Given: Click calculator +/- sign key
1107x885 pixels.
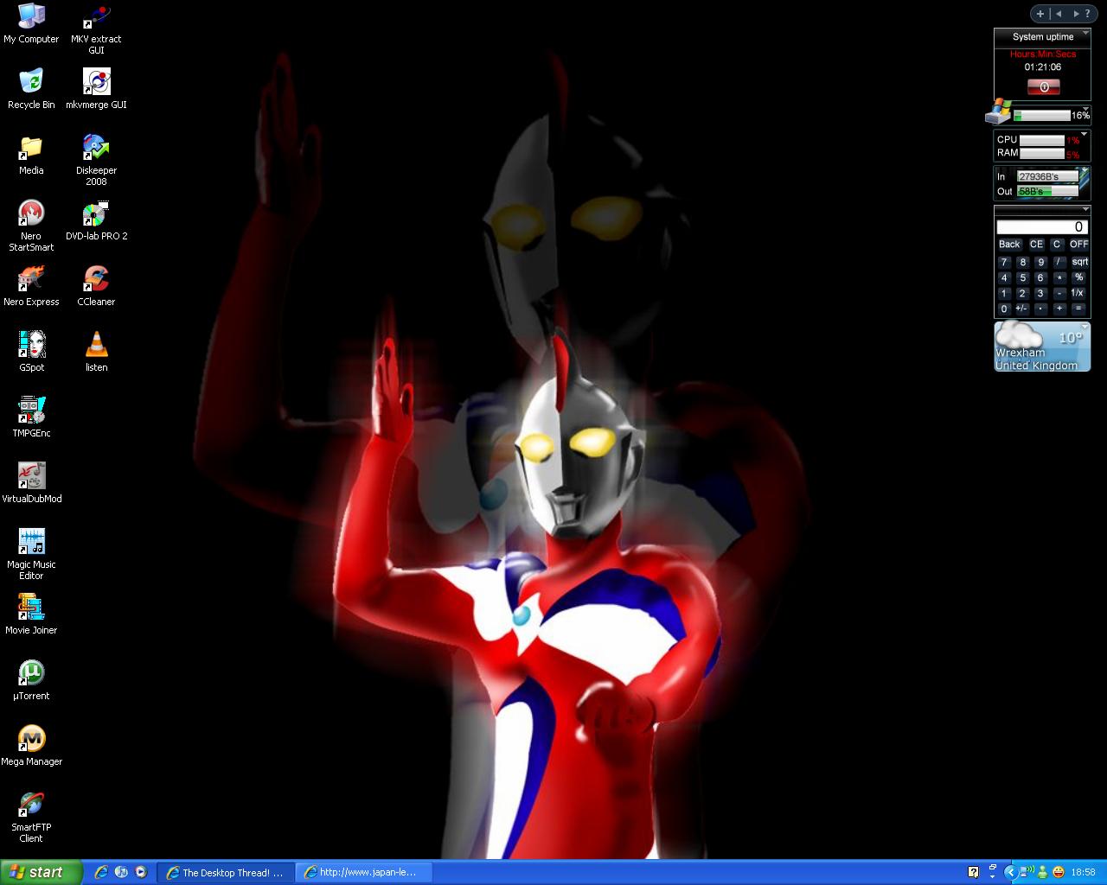Looking at the screenshot, I should (1021, 309).
